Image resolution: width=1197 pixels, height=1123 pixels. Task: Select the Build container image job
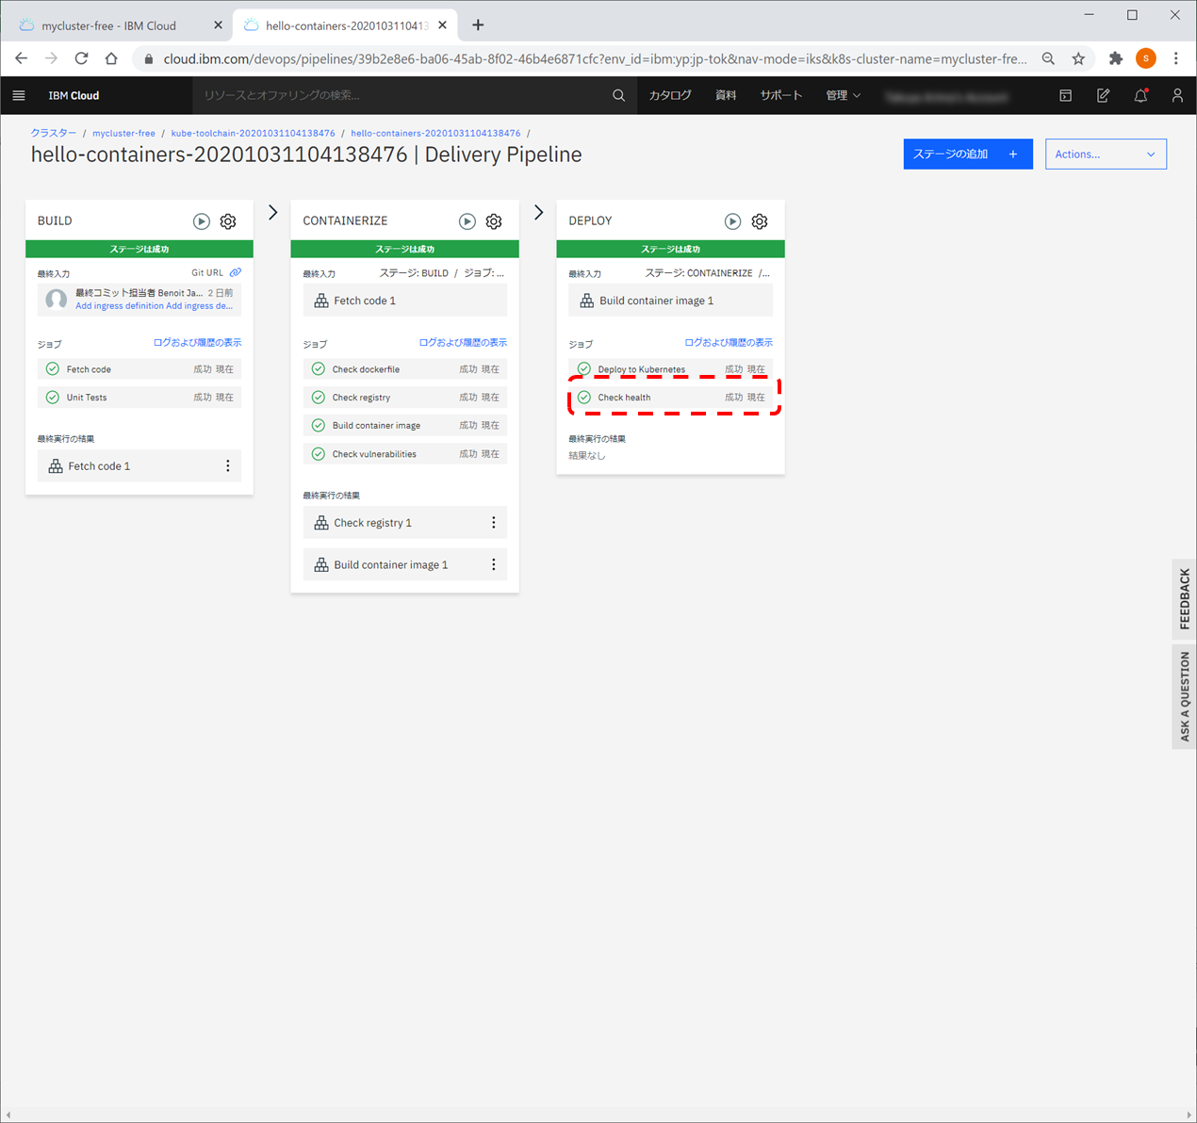[x=405, y=426]
